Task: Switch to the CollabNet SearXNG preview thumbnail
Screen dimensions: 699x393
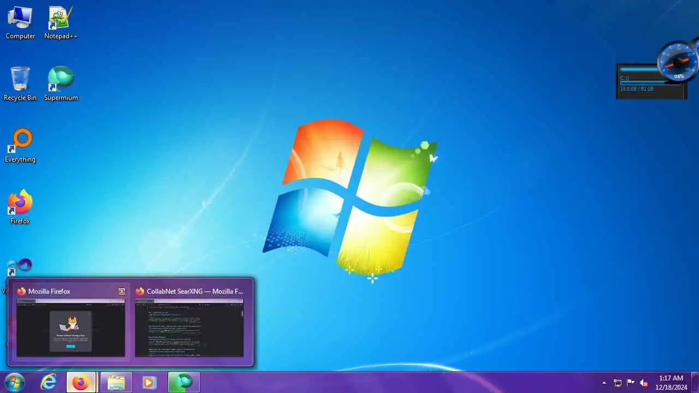Action: point(189,327)
